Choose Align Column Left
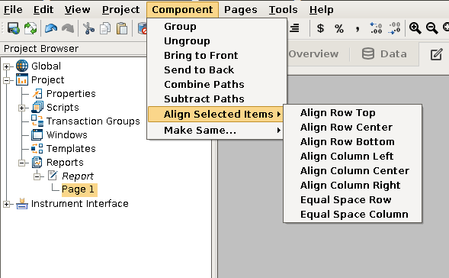The image size is (449, 278). click(352, 157)
